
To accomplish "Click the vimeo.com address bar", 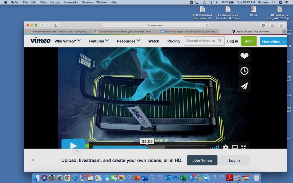I will coord(155,25).
